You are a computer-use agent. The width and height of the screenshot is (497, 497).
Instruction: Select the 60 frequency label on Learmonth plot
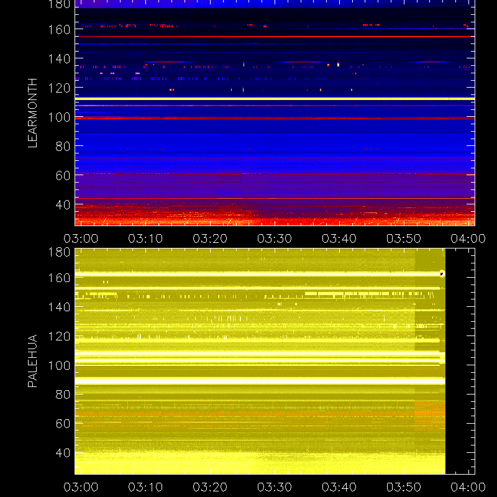[63, 176]
